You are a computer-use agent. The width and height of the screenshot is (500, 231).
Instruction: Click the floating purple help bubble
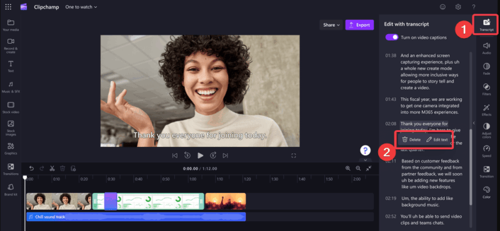click(366, 150)
